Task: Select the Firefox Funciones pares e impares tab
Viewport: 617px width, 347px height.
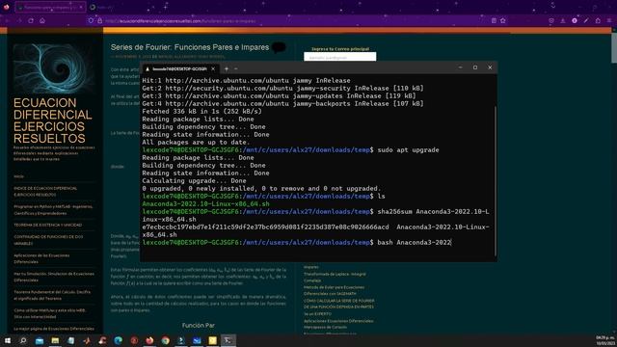Action: pyautogui.click(x=50, y=7)
